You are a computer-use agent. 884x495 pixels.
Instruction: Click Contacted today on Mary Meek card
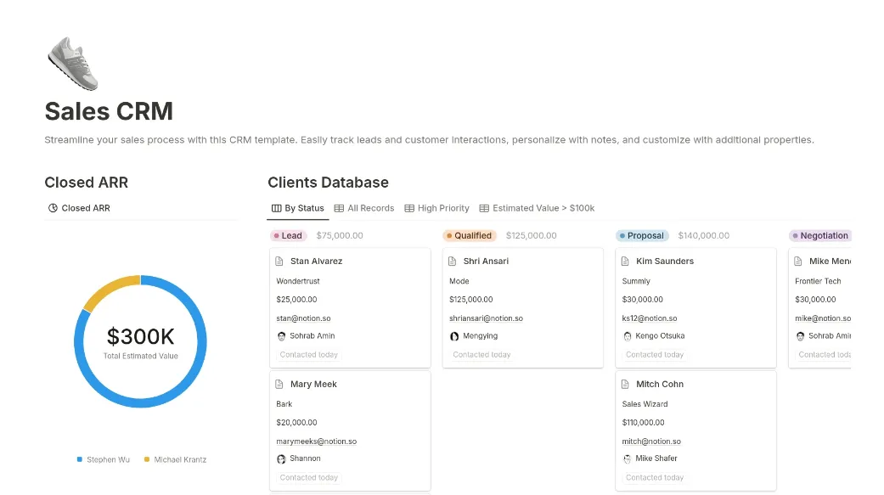309,477
